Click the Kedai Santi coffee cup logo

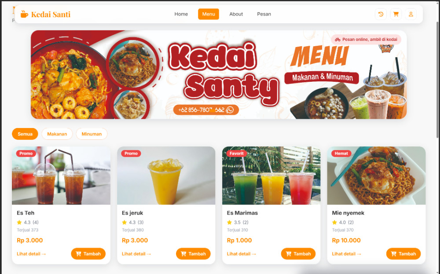(24, 14)
